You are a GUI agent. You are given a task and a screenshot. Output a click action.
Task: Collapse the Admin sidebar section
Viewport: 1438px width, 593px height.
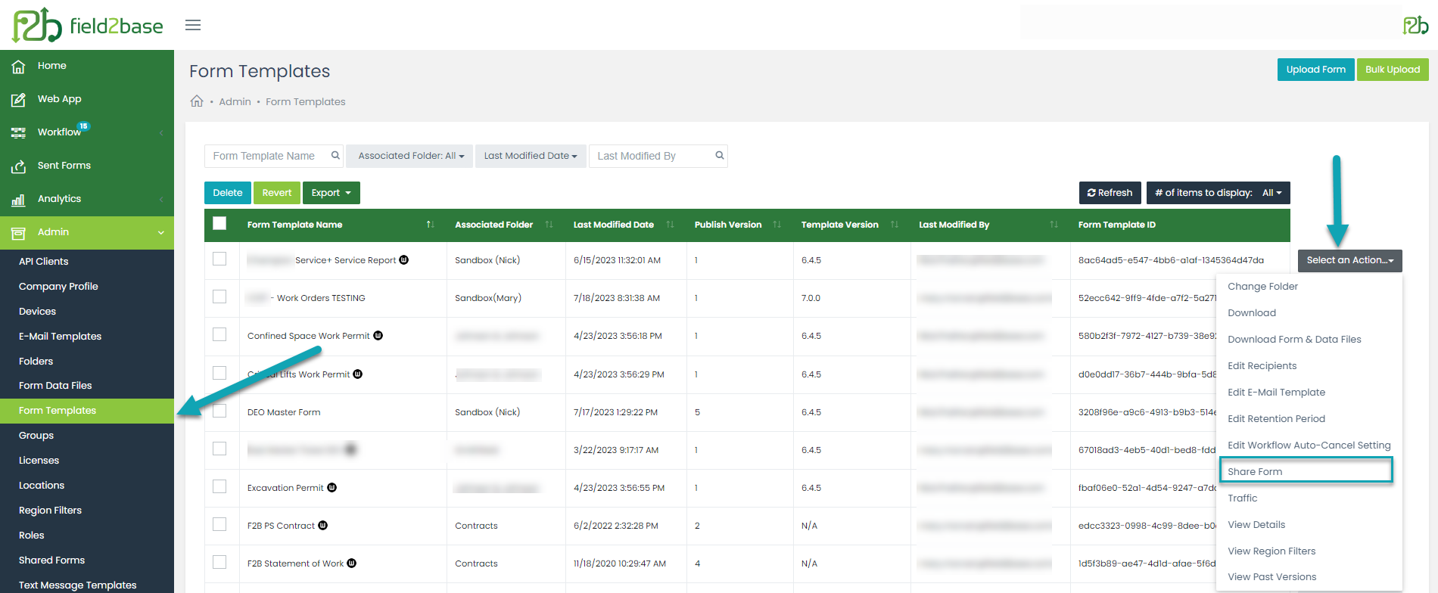click(x=161, y=232)
